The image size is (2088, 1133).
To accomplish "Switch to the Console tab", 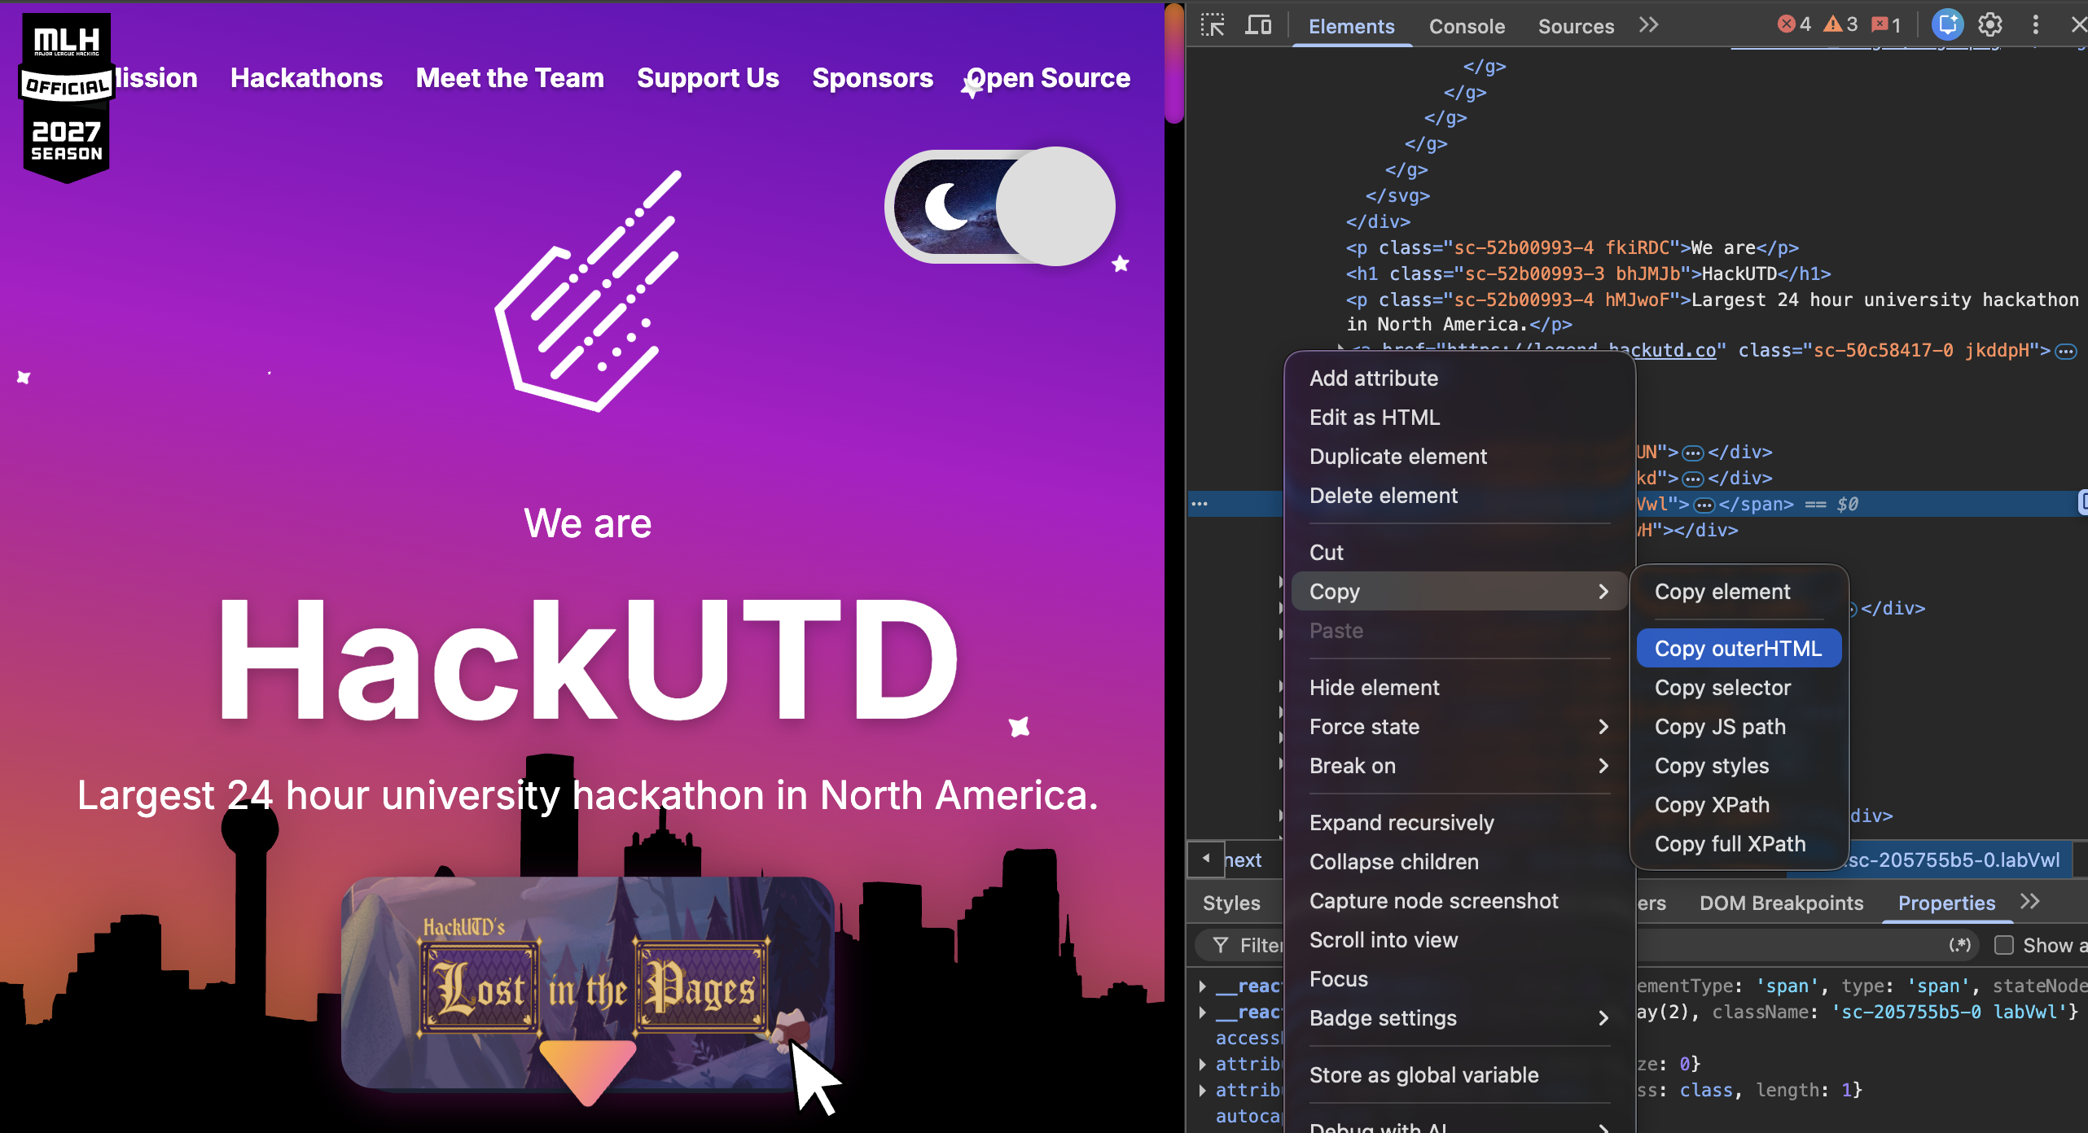I will pyautogui.click(x=1467, y=26).
